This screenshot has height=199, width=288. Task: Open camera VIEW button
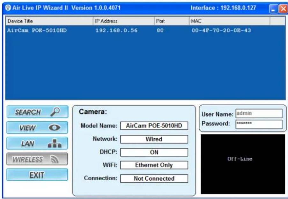point(37,127)
